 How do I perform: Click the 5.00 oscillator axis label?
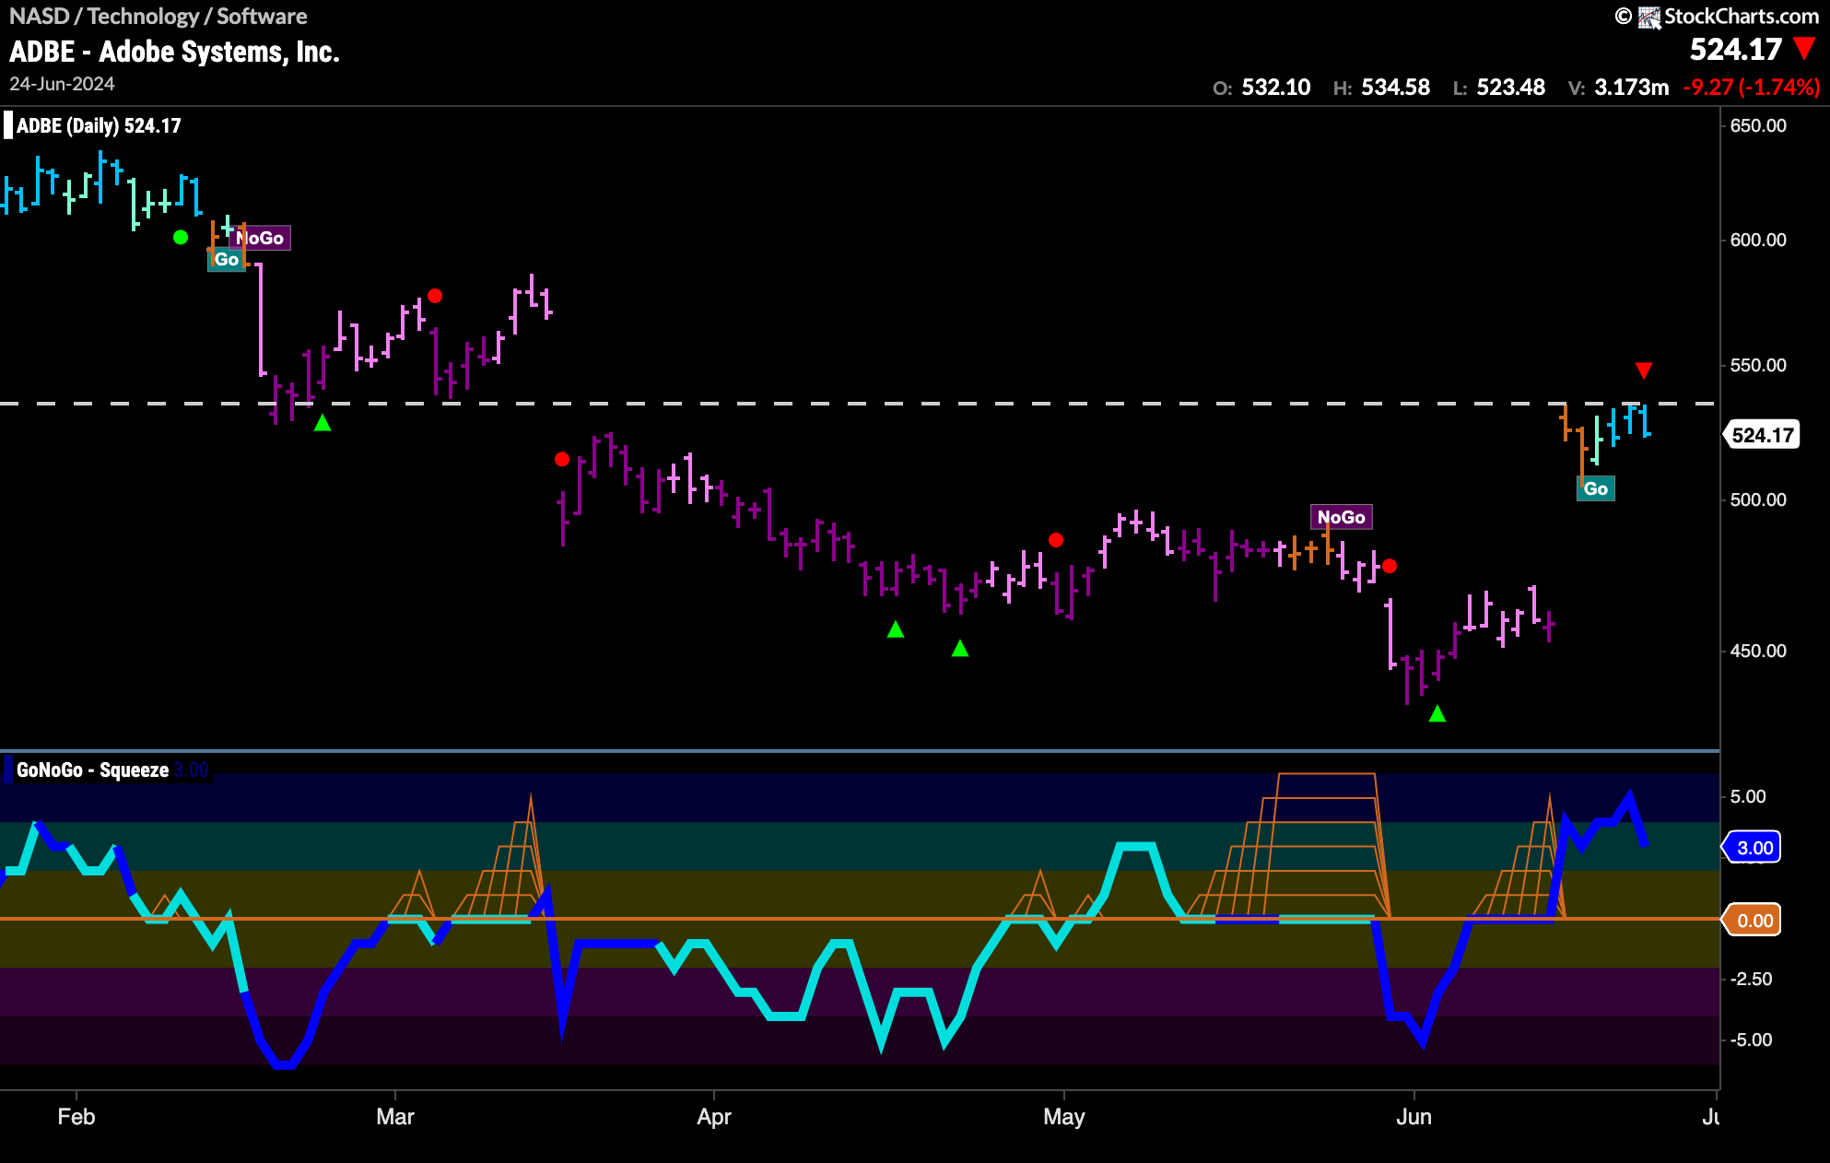(x=1748, y=796)
